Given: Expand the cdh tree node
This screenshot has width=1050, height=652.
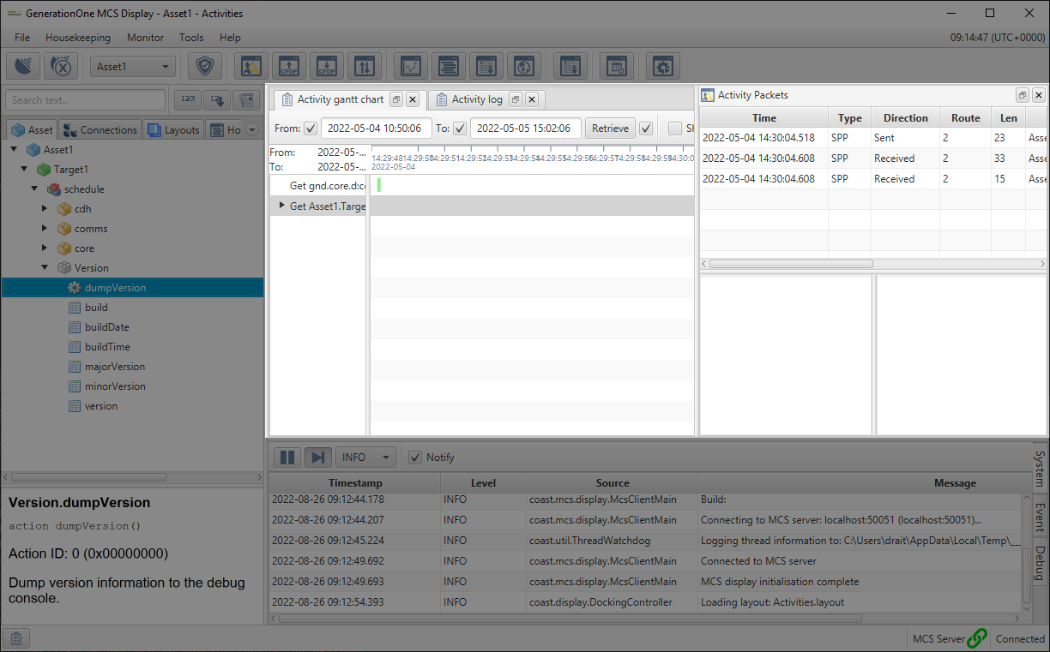Looking at the screenshot, I should pos(45,208).
